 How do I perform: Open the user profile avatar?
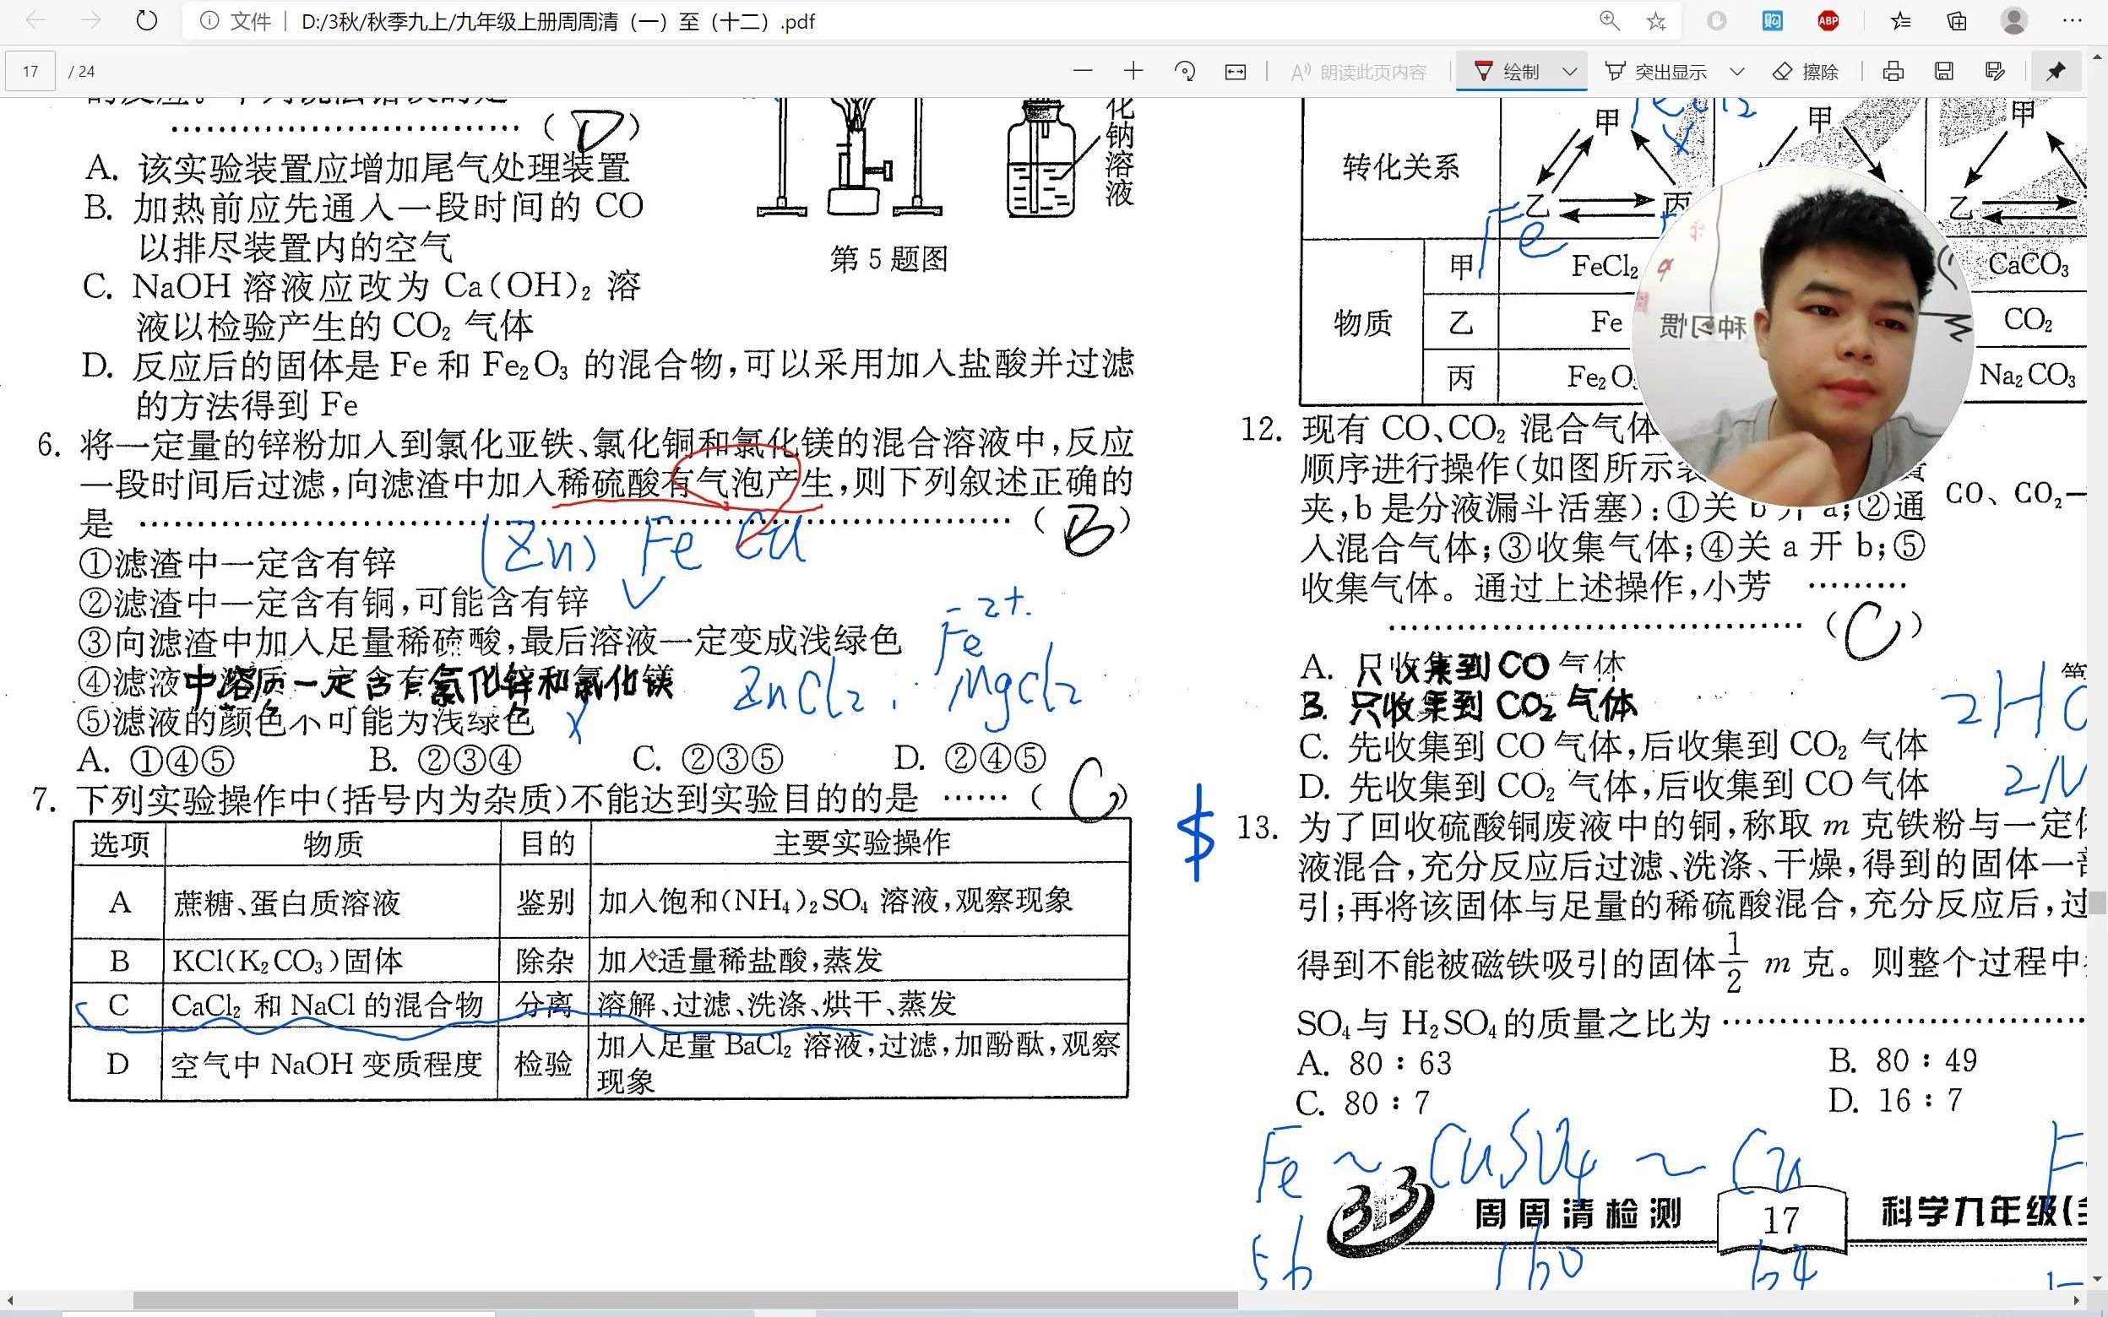[2013, 21]
